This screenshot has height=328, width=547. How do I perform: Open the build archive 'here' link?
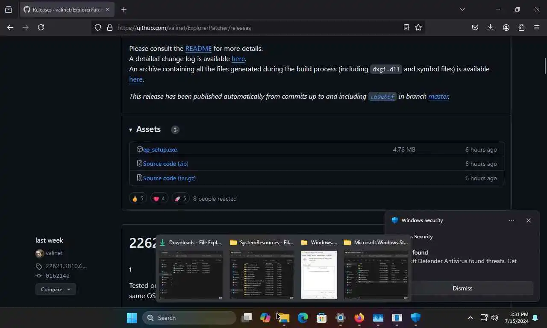coord(136,79)
